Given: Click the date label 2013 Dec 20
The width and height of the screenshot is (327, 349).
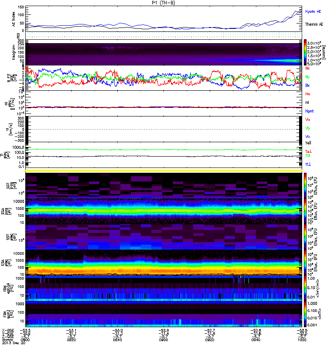Looking at the screenshot, I should coord(14,343).
